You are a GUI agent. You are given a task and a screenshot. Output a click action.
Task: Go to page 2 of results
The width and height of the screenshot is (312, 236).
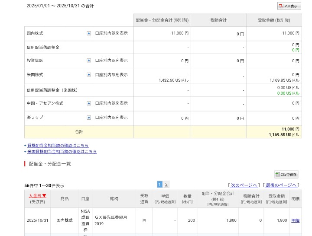tap(166, 185)
